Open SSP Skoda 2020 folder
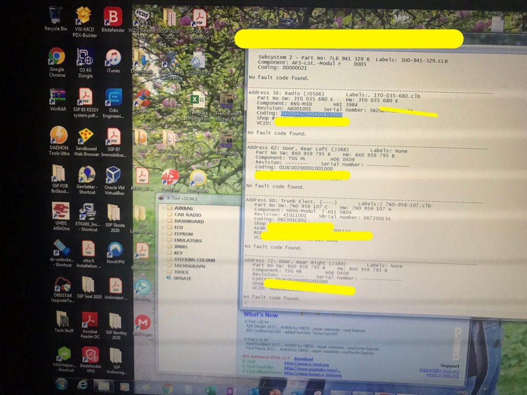Image resolution: width=527 pixels, height=395 pixels. point(114,218)
